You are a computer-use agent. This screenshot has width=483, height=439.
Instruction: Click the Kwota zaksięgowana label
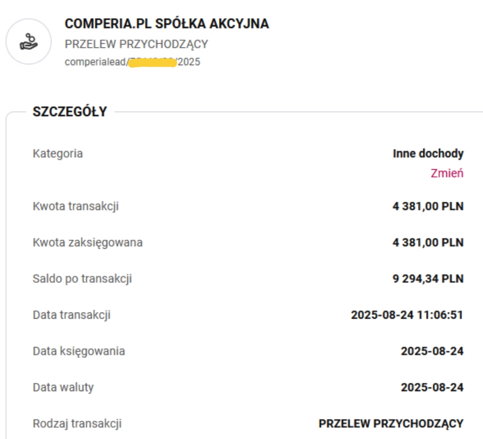(88, 243)
